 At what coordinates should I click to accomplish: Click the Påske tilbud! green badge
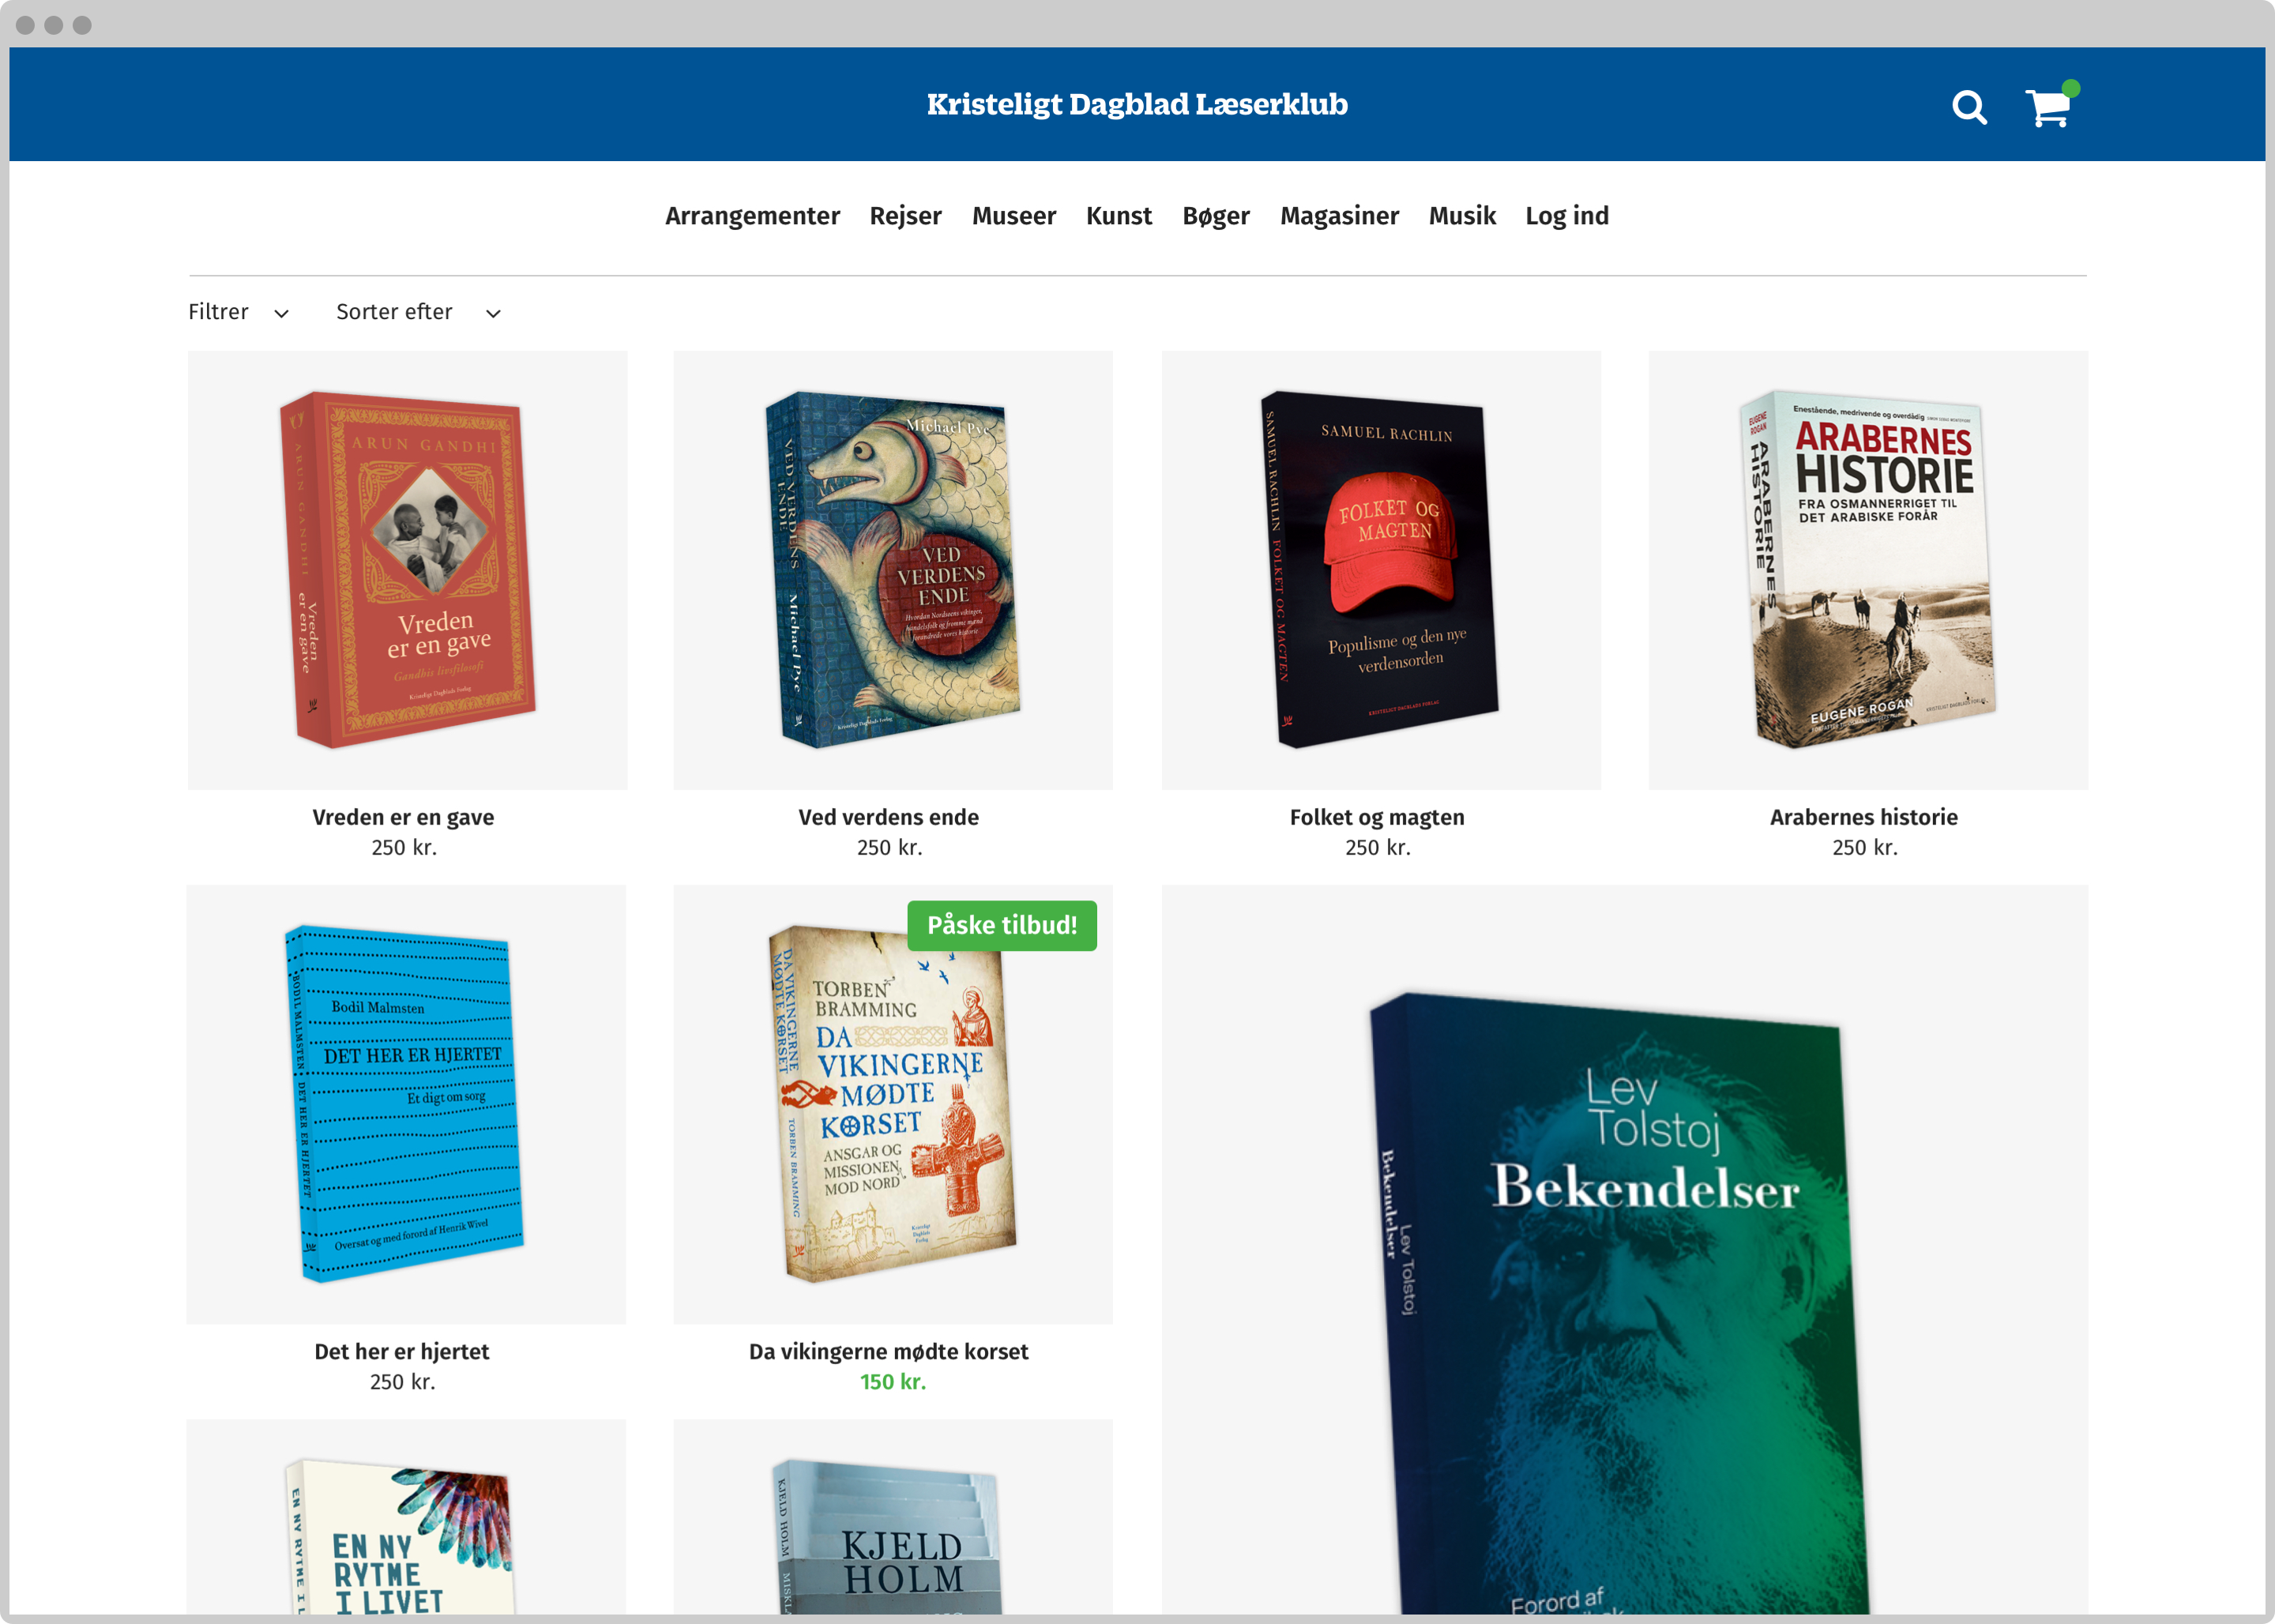point(1002,925)
